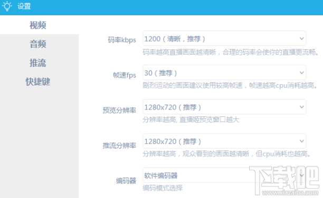Click the chevron arrow of 帧速fps combo box
Viewport: 323px width, 198px height.
coord(301,73)
